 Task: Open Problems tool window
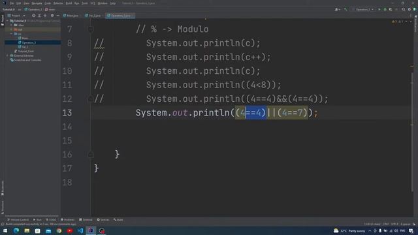[x=68, y=220]
